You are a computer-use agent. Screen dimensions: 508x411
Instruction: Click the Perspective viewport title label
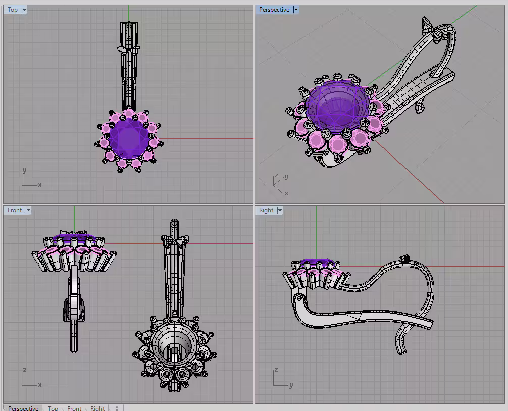coord(274,10)
